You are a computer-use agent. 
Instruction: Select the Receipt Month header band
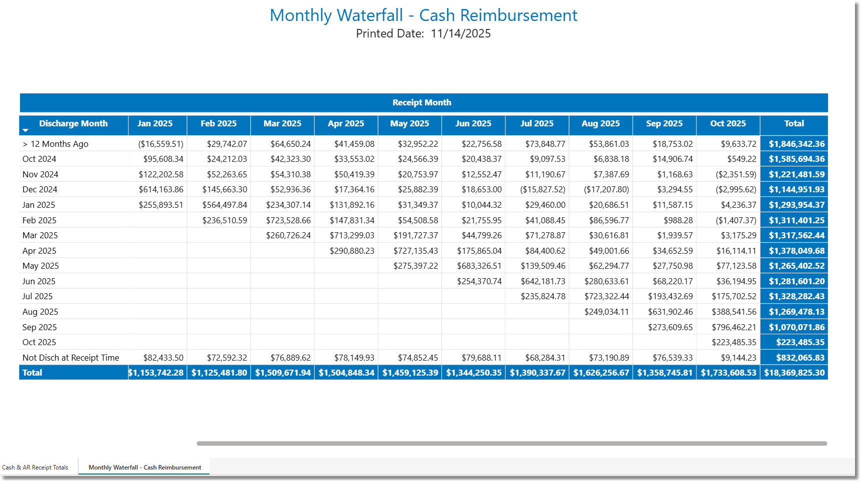tap(422, 102)
